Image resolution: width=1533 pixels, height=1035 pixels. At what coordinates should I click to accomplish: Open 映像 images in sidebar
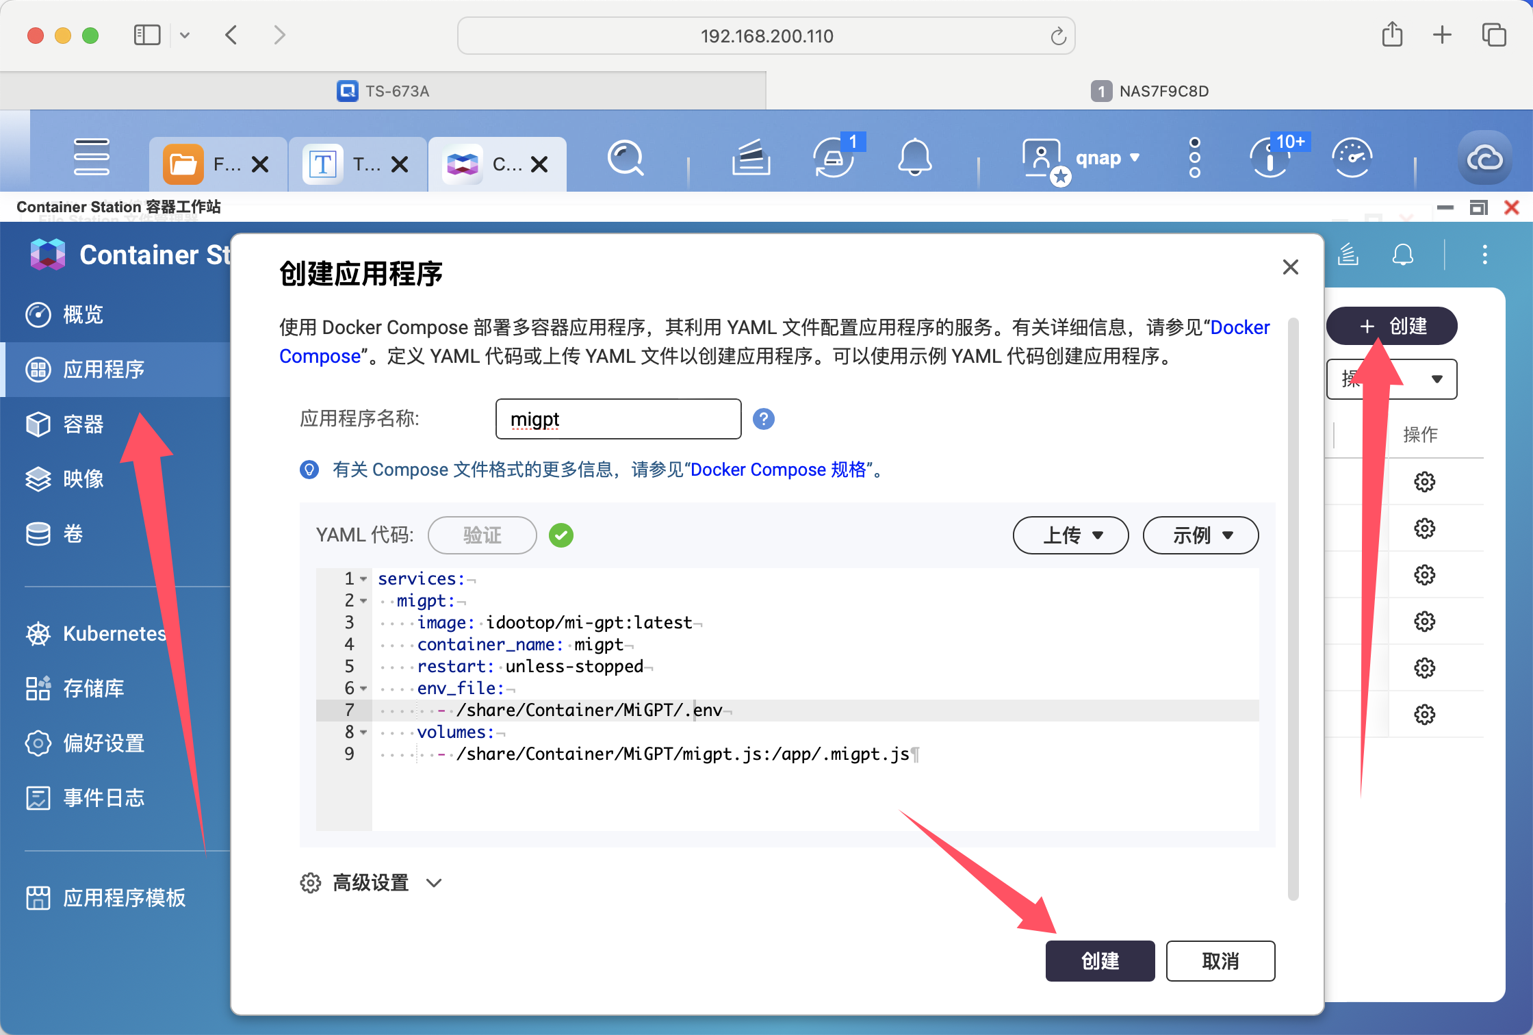(115, 479)
